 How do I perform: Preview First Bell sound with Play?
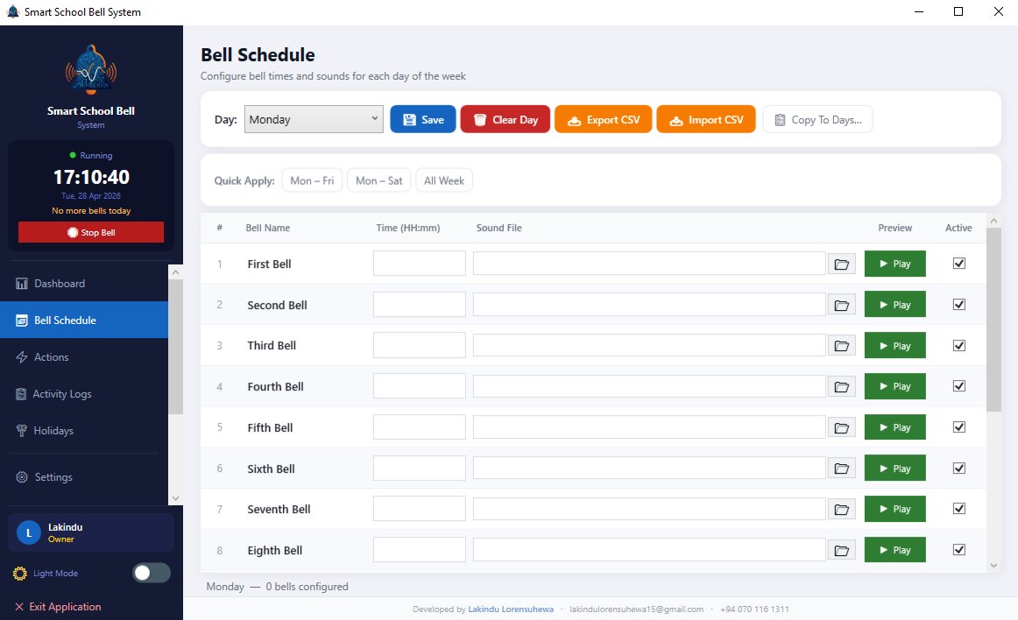tap(894, 264)
